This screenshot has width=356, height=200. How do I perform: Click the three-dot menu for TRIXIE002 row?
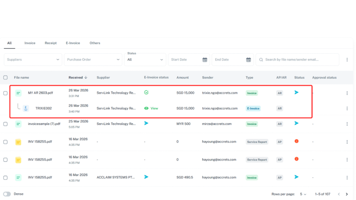pyautogui.click(x=347, y=108)
